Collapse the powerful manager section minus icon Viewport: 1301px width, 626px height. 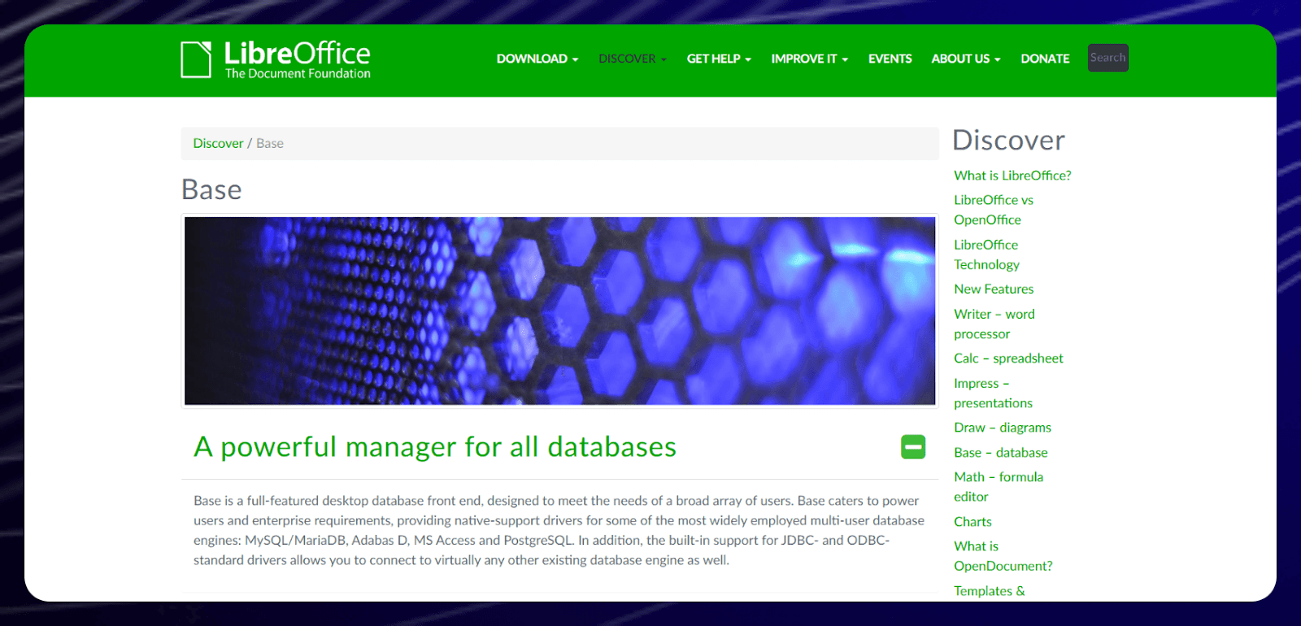(913, 446)
